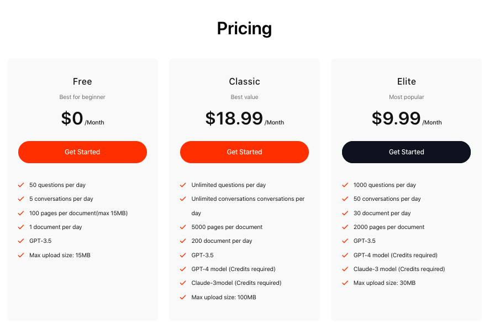Screen dimensions: 489x333
Task: Click the "$0 /Month" price under Free
Action: tap(82, 118)
